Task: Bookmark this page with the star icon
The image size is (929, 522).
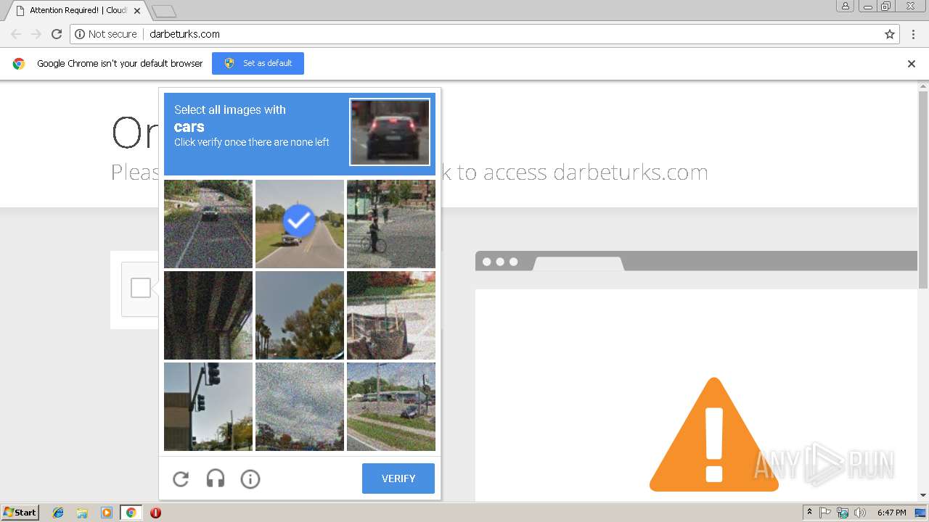Action: point(890,34)
